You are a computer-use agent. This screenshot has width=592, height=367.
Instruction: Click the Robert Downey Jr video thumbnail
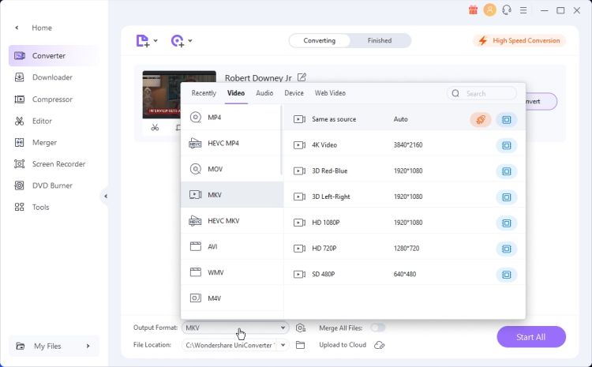tap(161, 95)
